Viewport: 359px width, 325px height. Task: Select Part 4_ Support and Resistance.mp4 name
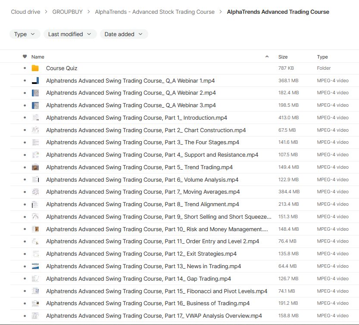[x=152, y=155]
